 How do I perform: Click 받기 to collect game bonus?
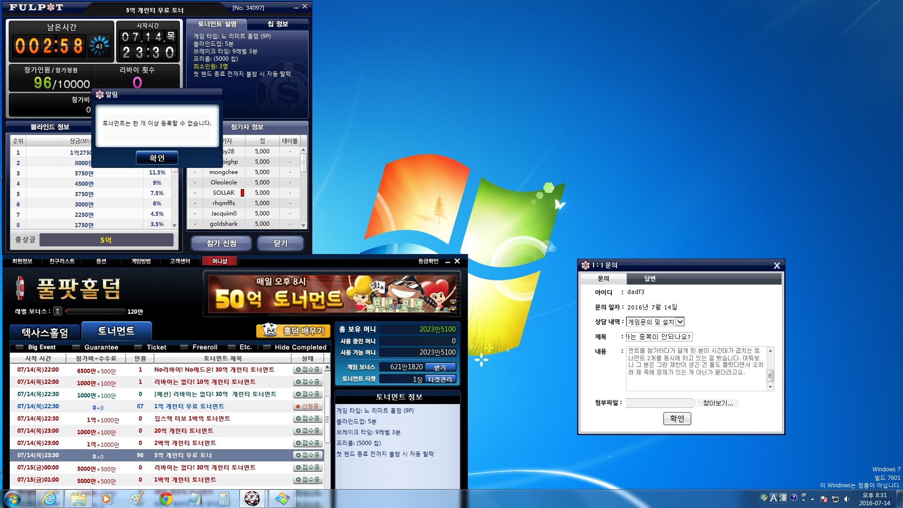pos(440,367)
